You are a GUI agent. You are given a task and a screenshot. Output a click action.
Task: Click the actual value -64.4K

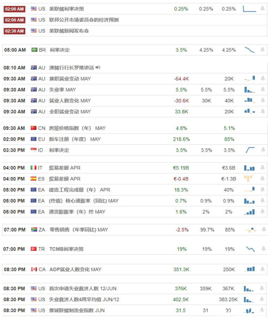tap(182, 79)
